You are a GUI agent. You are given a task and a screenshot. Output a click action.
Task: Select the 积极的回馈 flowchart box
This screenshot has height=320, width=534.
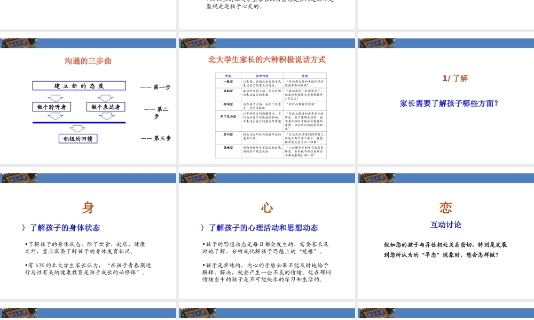pos(78,139)
